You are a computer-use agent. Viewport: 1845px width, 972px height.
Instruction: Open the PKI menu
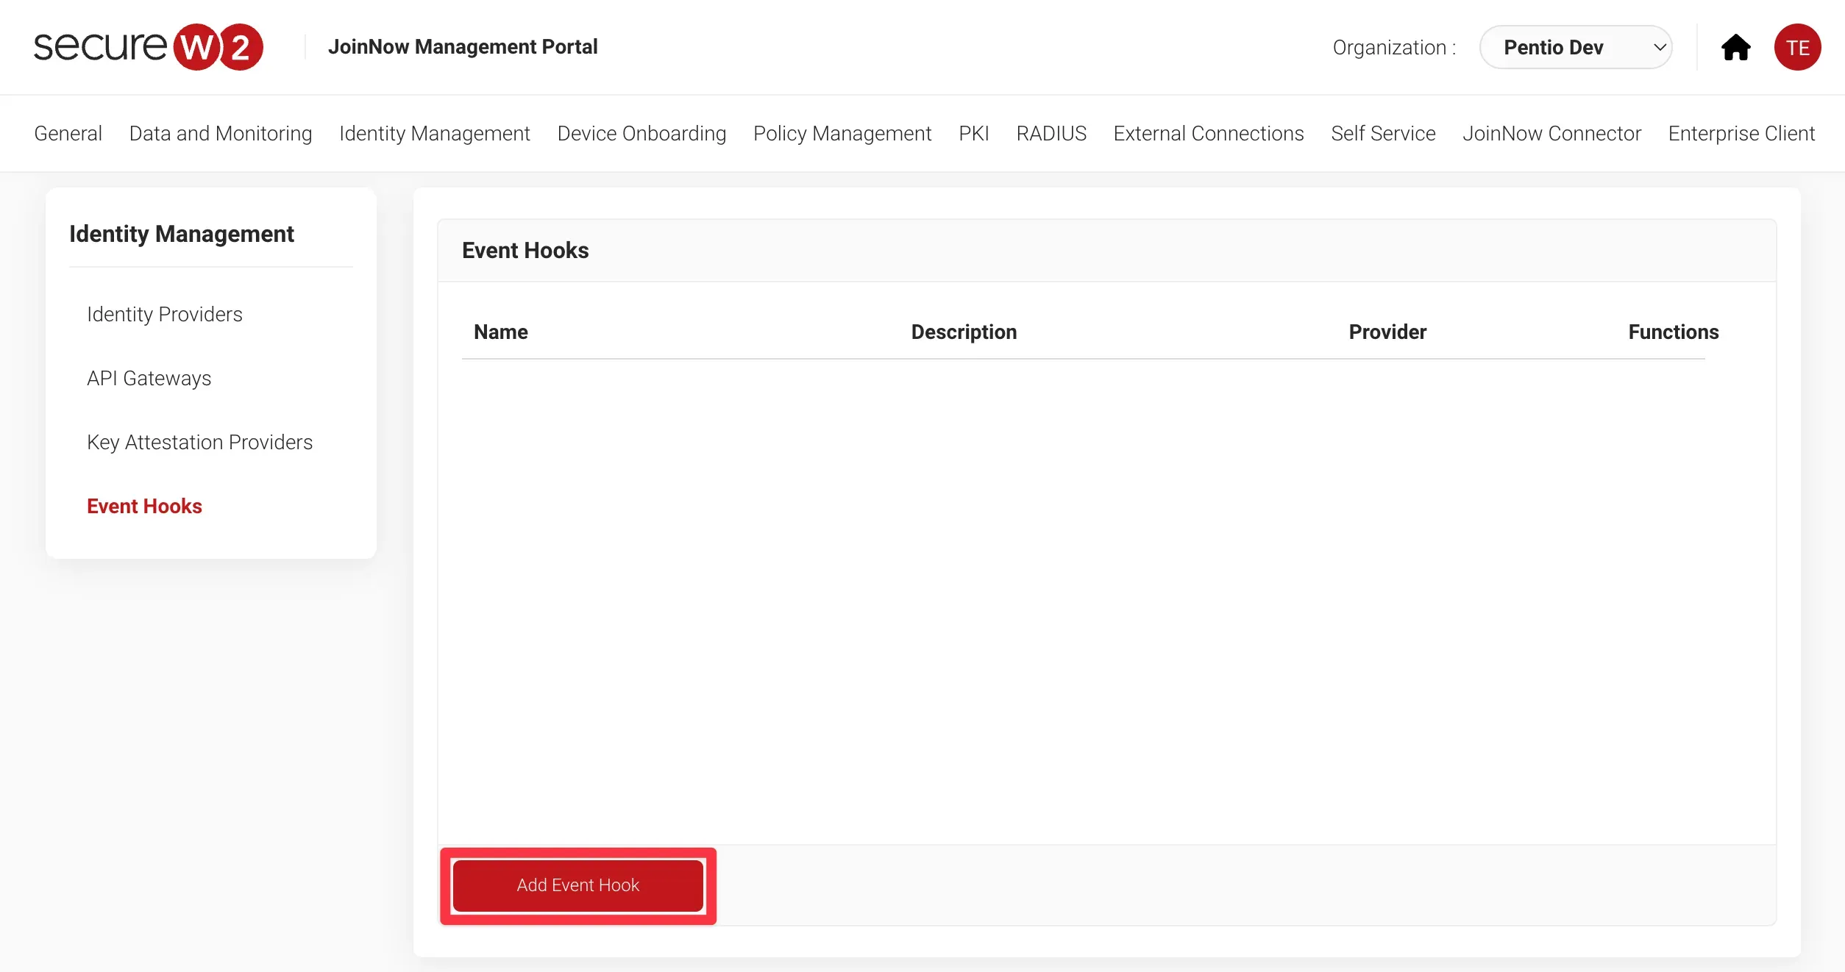point(973,134)
